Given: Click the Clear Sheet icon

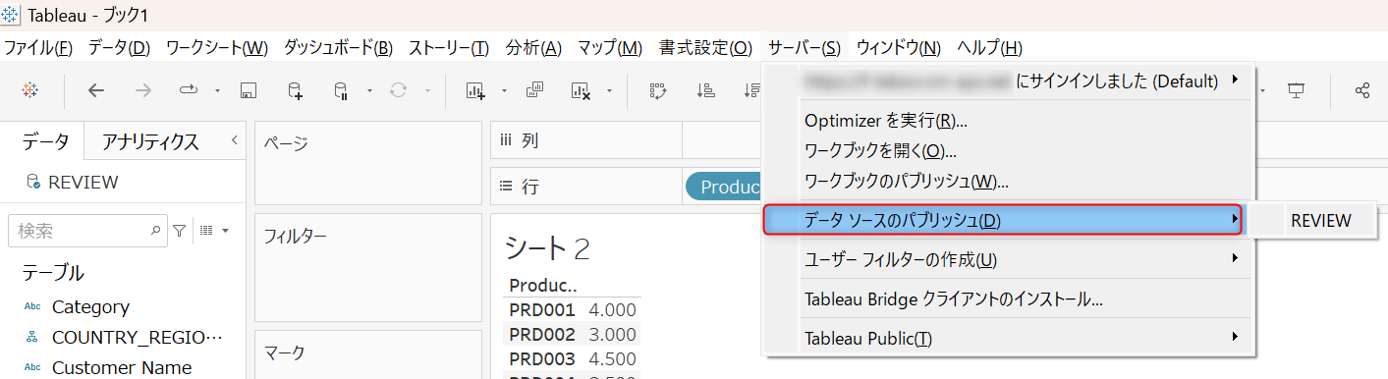Looking at the screenshot, I should tap(581, 90).
